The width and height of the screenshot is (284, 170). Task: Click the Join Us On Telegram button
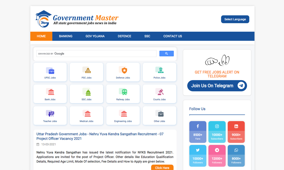point(217,86)
